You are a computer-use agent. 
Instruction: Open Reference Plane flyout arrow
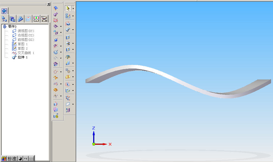(73, 104)
